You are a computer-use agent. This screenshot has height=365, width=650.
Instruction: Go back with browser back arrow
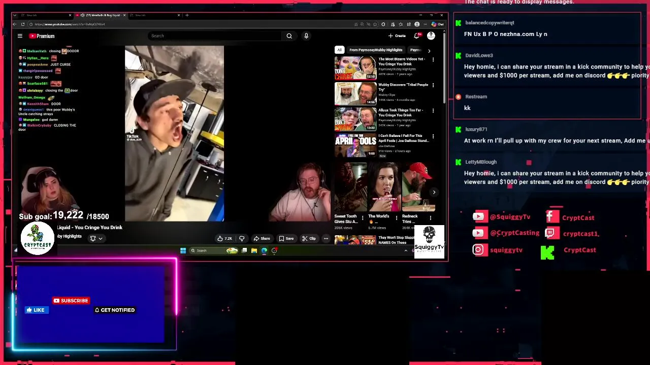(15, 24)
